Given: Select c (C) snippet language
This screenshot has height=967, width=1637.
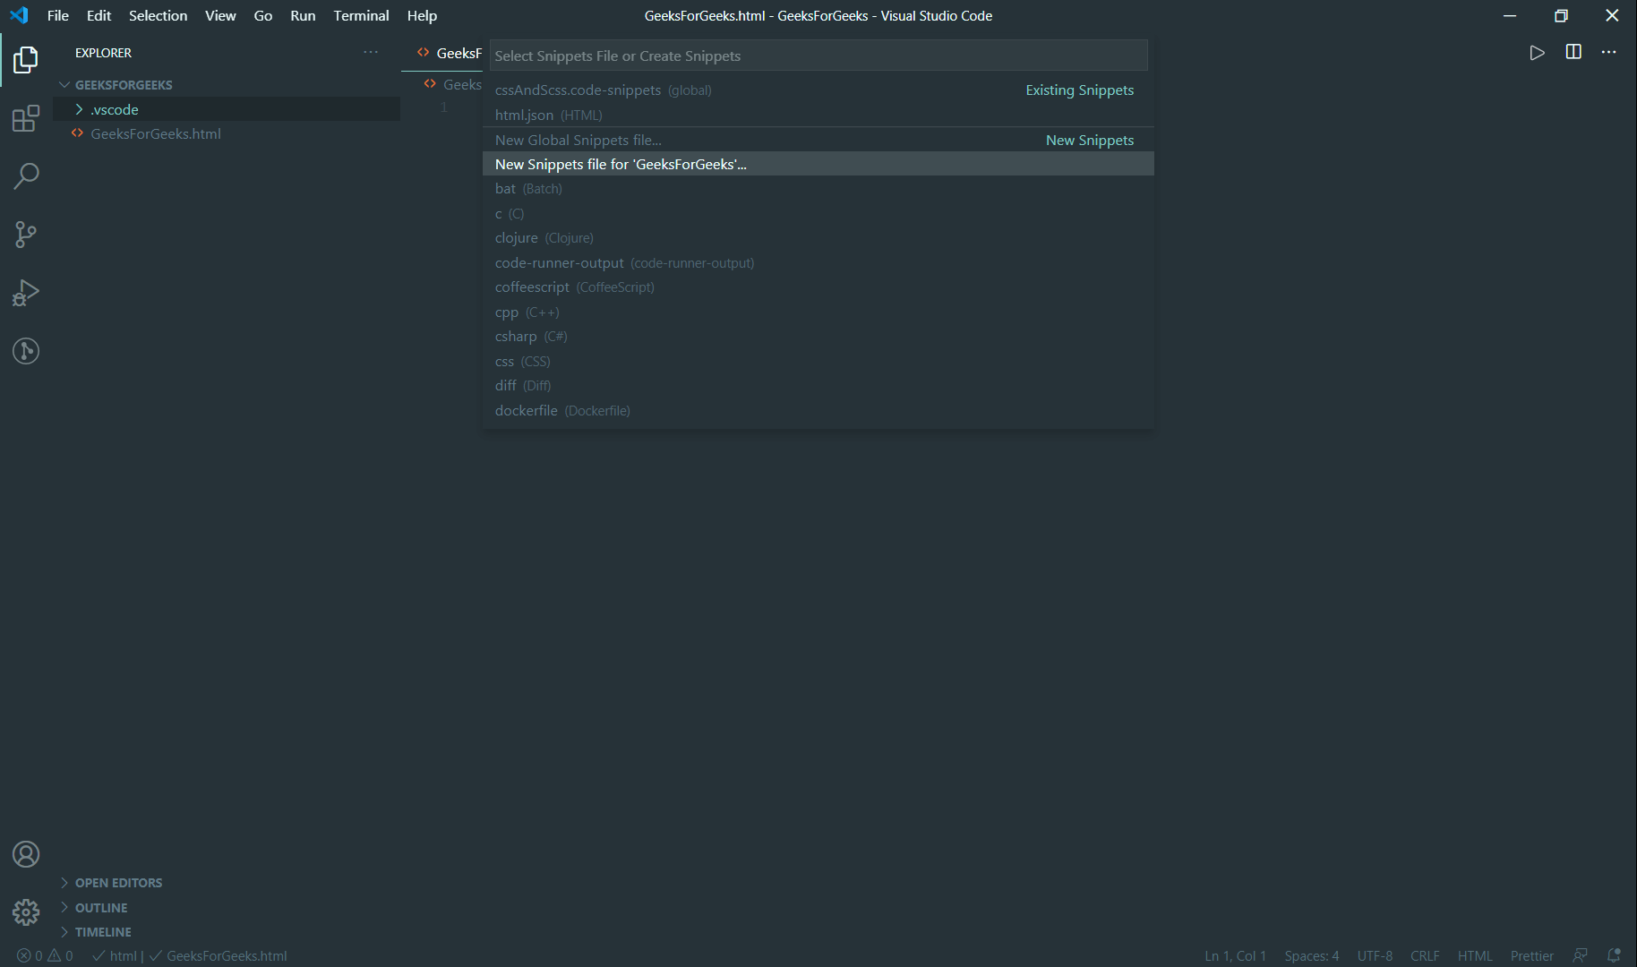Looking at the screenshot, I should (x=818, y=213).
